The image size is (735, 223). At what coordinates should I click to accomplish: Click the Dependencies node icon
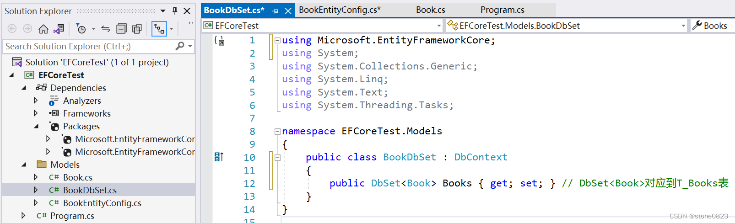42,87
